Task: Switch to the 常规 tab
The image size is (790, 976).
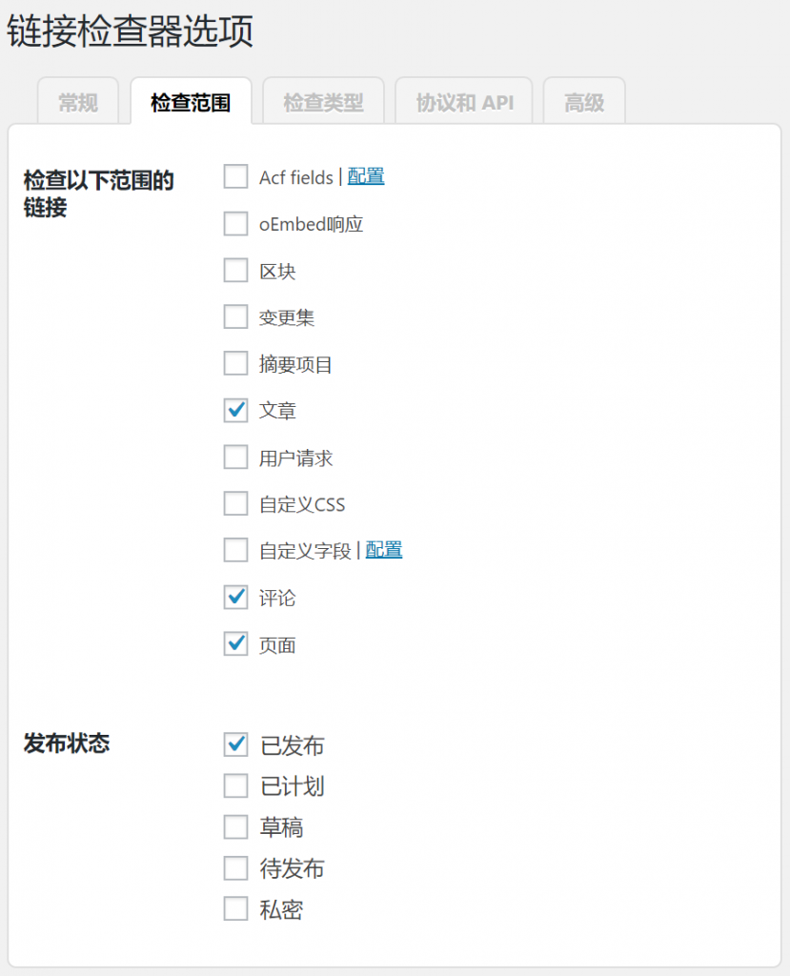Action: 77,103
